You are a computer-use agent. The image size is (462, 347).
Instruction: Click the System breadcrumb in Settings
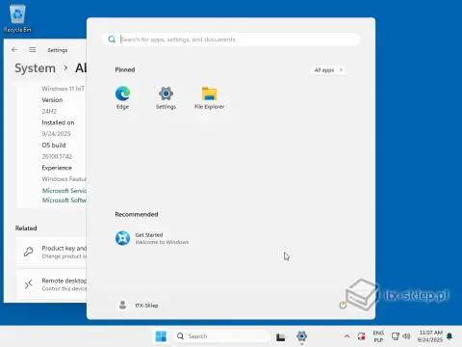(35, 68)
